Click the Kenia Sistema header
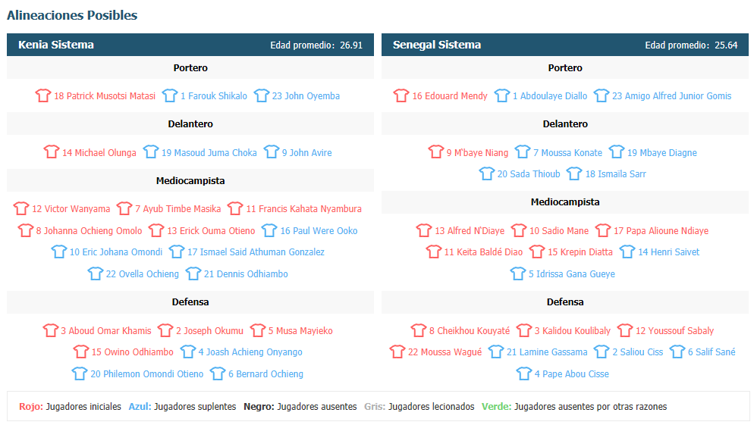 pyautogui.click(x=56, y=45)
